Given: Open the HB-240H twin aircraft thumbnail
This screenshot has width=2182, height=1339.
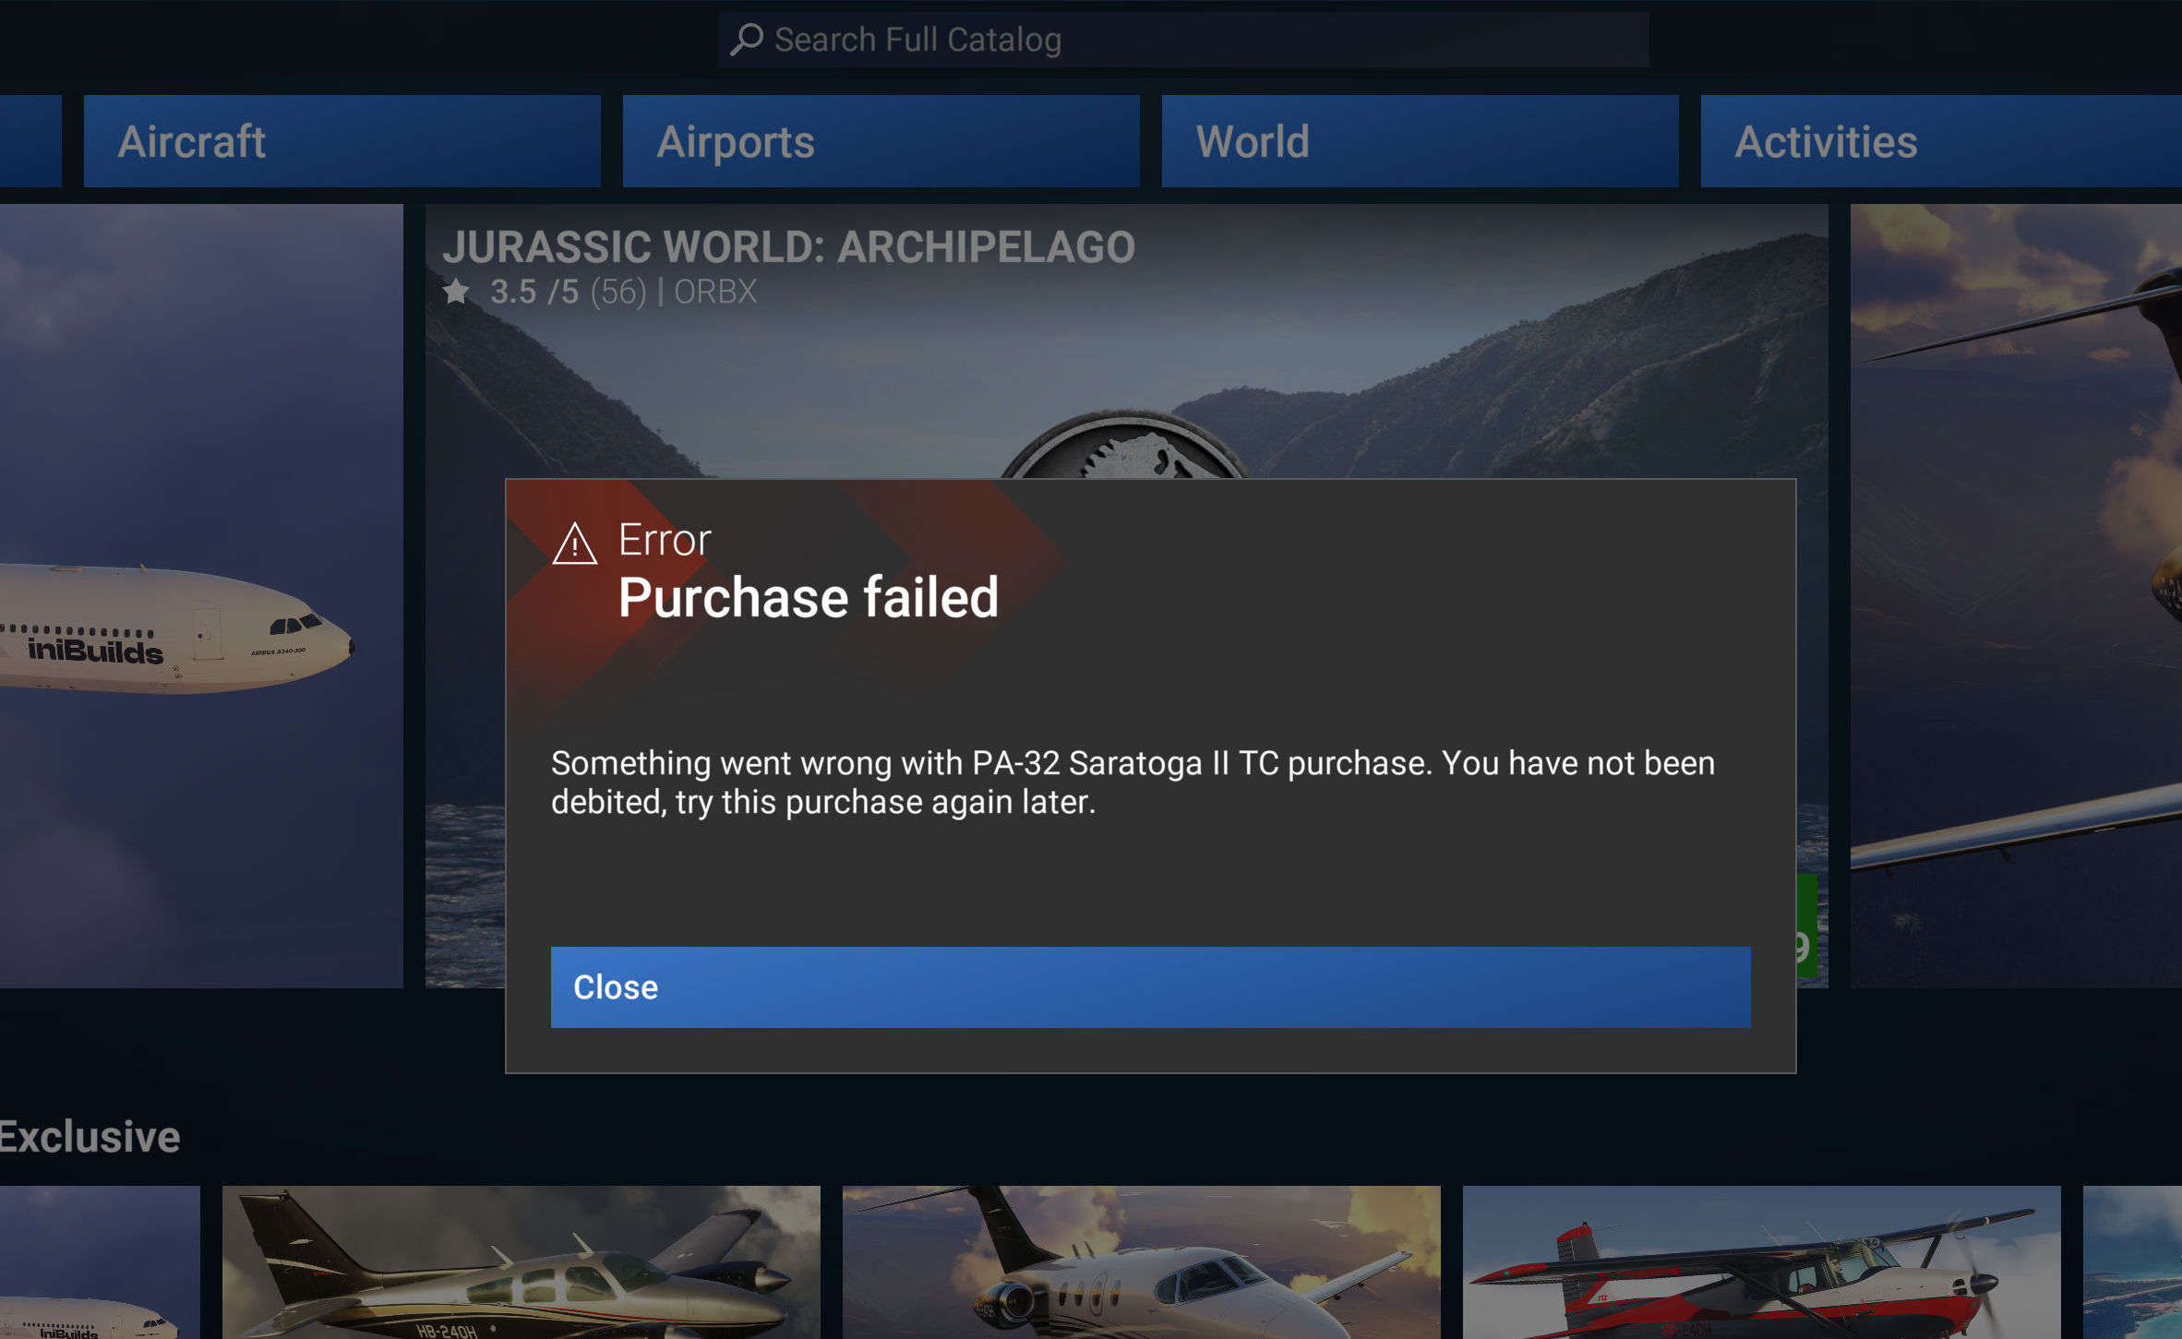Looking at the screenshot, I should (x=521, y=1262).
